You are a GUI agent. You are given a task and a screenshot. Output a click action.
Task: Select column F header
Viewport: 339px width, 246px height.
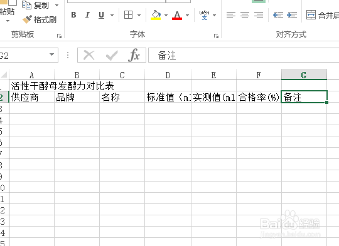[x=259, y=75]
